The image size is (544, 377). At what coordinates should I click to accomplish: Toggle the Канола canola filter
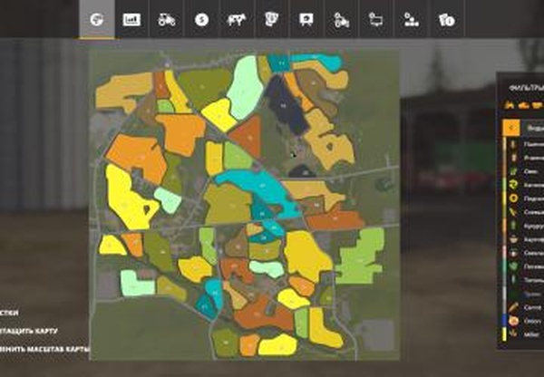pos(525,185)
